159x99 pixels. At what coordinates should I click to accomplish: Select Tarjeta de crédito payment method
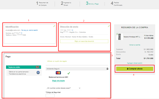coord(24,67)
